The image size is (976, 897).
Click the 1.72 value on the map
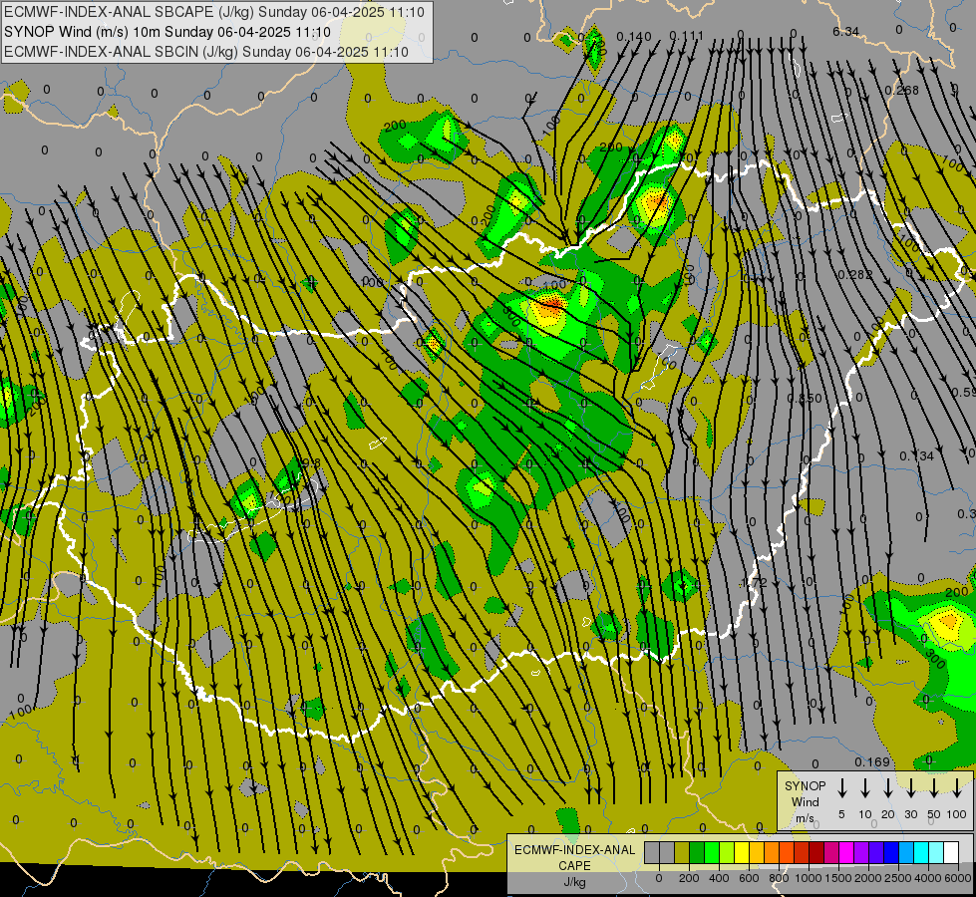click(x=755, y=583)
